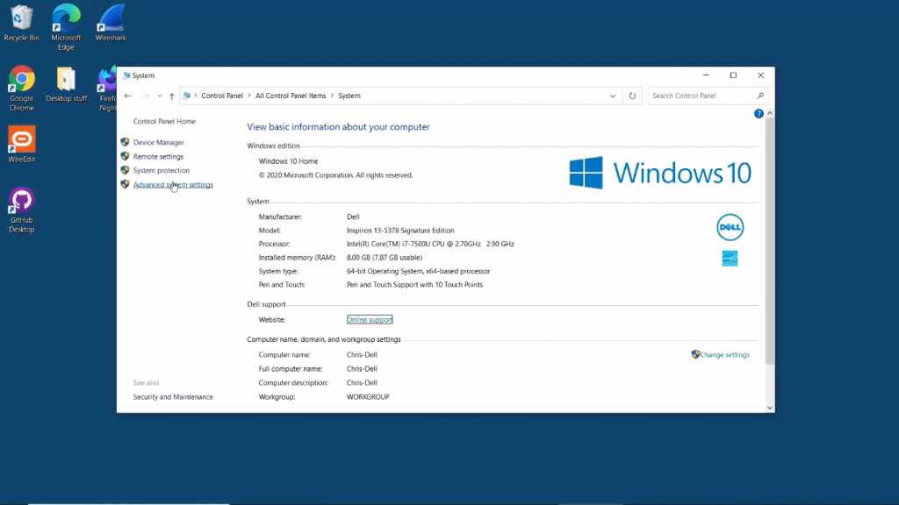Screen dimensions: 899x505
Task: Open help via the blue question mark
Action: click(759, 114)
